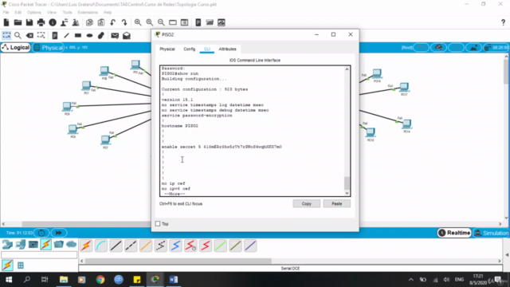Viewport: 510px width, 287px height.
Task: Open the Edit menu
Action: pos(18,13)
